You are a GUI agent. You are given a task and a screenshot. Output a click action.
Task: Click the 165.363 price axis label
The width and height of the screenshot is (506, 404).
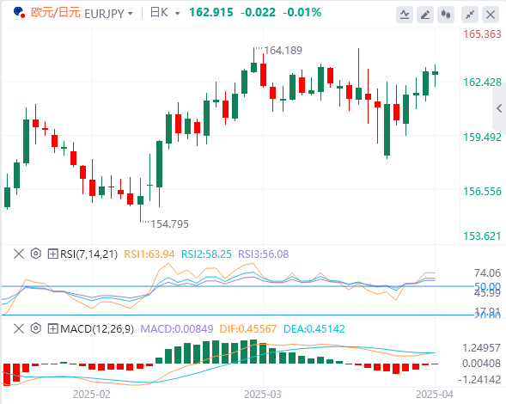pos(482,34)
